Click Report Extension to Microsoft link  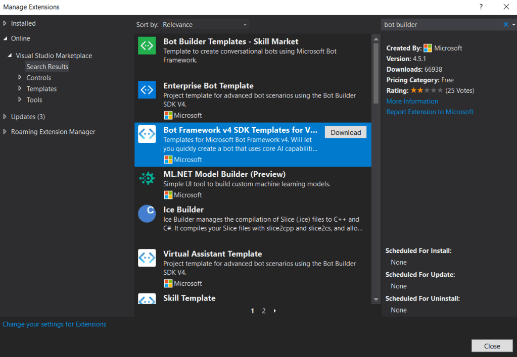click(x=430, y=112)
